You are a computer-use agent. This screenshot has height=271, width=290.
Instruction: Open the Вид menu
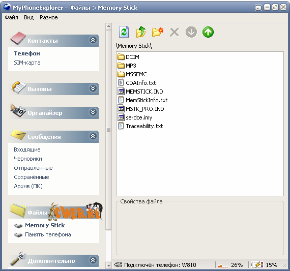(x=28, y=17)
